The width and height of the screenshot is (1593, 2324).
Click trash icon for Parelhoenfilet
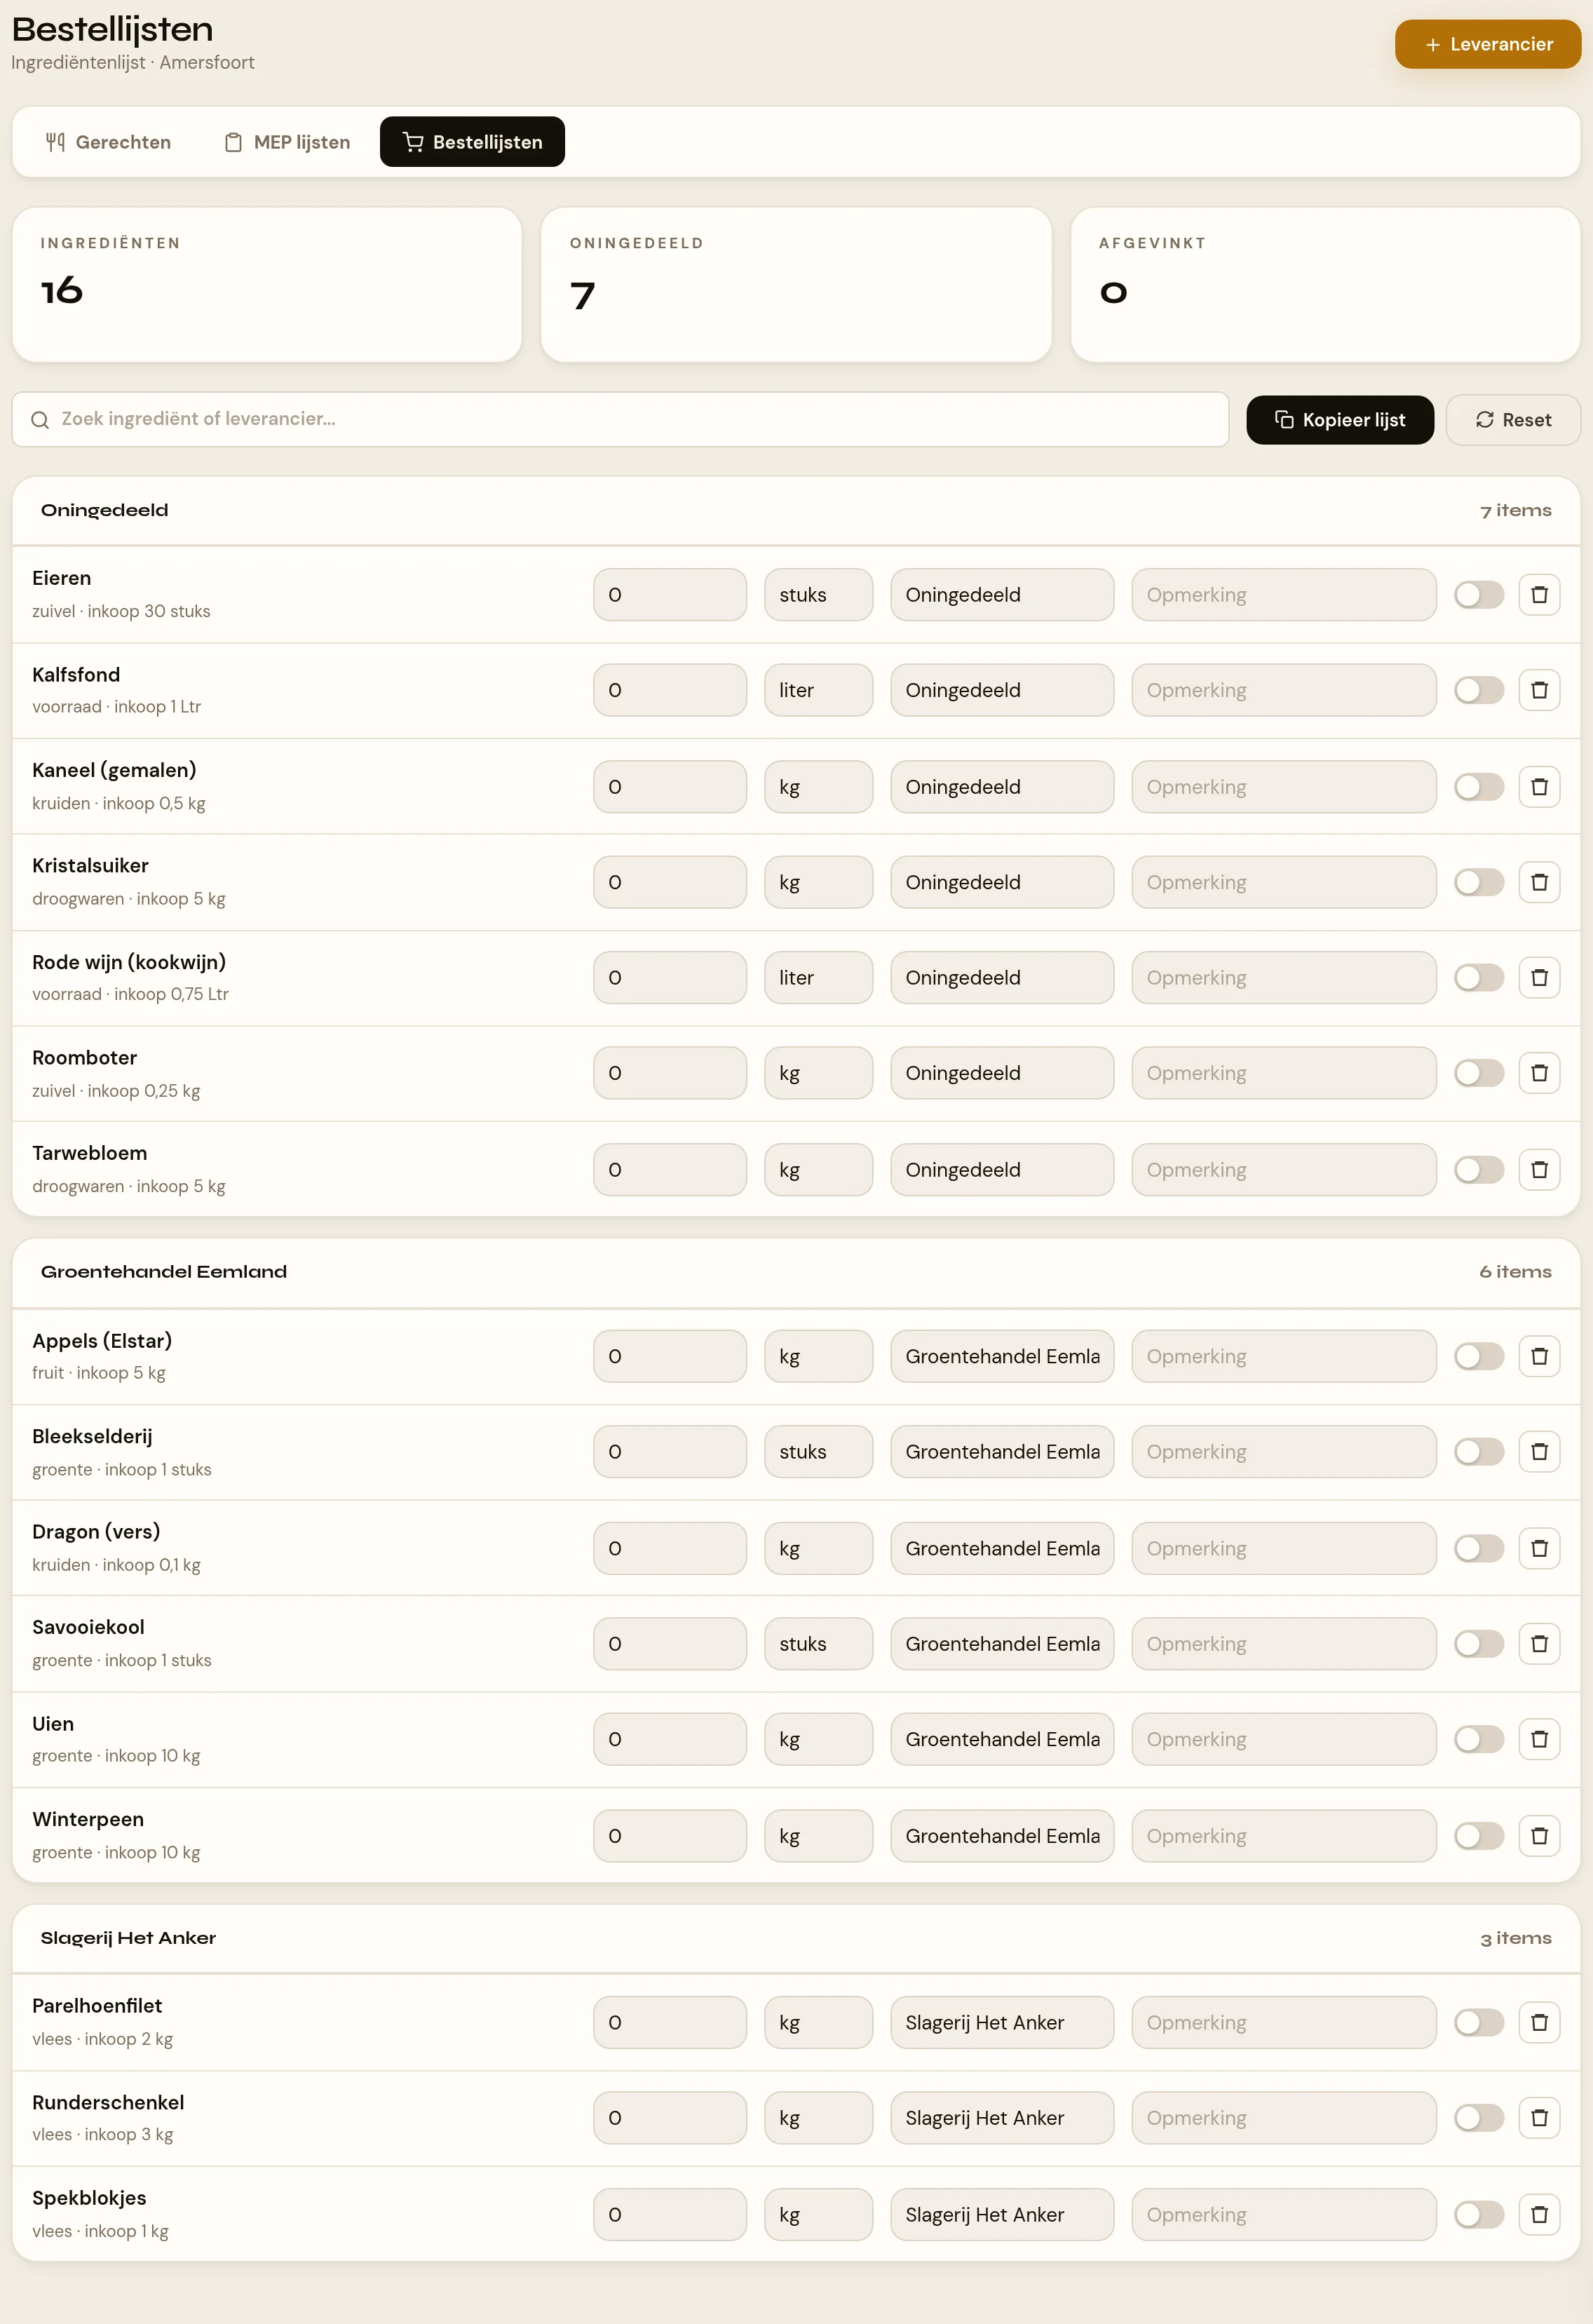pos(1539,2023)
